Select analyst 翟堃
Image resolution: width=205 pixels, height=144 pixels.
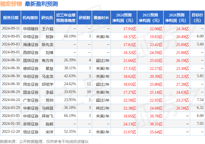[x=50, y=68]
